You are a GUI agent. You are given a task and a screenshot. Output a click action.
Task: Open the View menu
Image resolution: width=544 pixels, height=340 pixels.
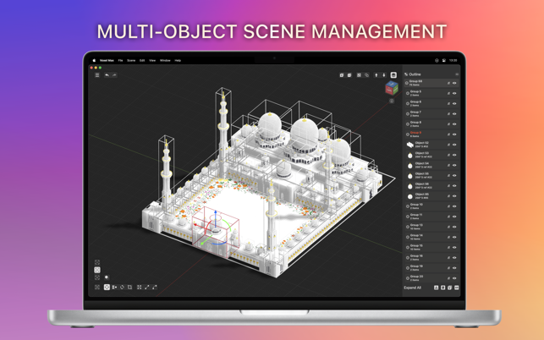(x=152, y=60)
